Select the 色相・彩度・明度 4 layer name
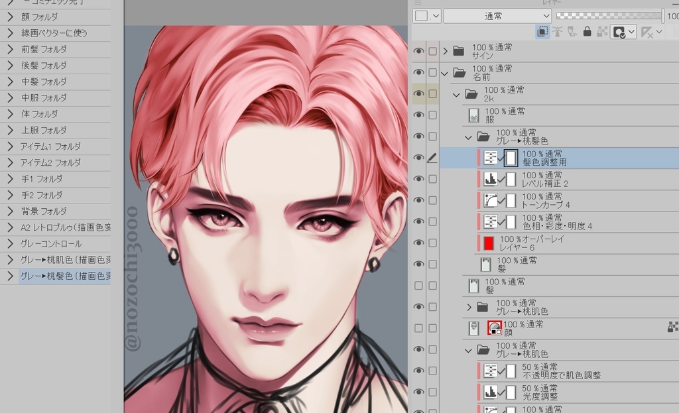Image resolution: width=679 pixels, height=413 pixels. point(557,226)
